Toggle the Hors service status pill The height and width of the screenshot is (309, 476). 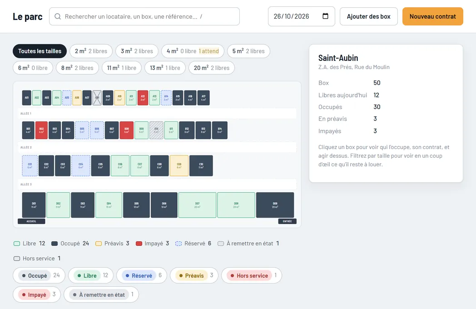pos(252,275)
